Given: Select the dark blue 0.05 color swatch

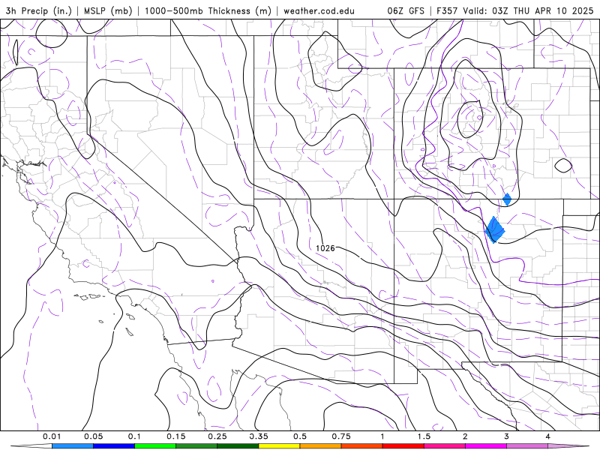Looking at the screenshot, I should 114,445.
